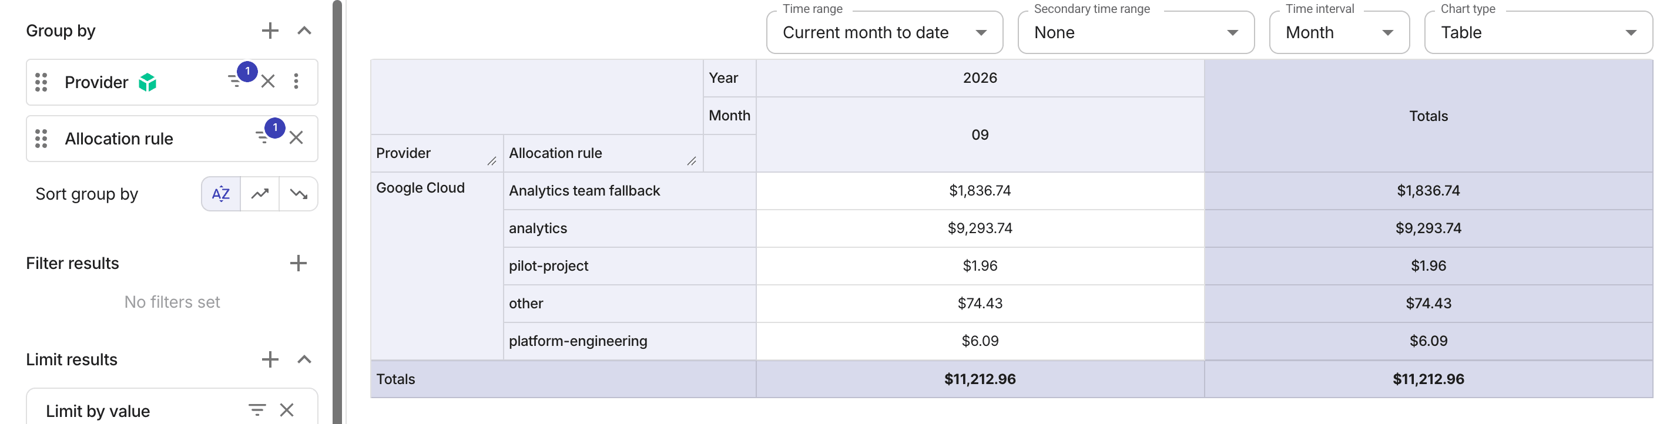
Task: Grab the Provider group drag handle
Action: [41, 82]
